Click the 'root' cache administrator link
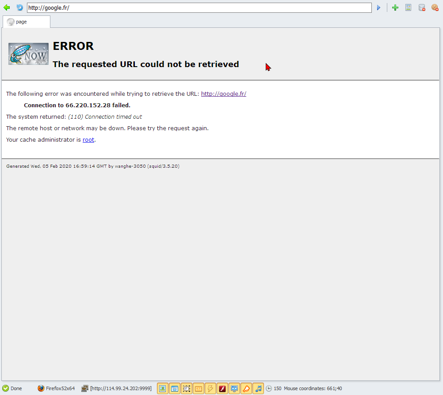Image resolution: width=443 pixels, height=395 pixels. click(88, 139)
